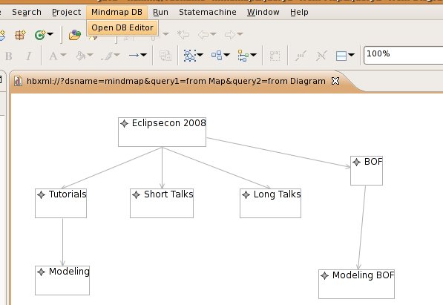
Task: Click the grayed forward navigation arrow
Action: [230, 35]
